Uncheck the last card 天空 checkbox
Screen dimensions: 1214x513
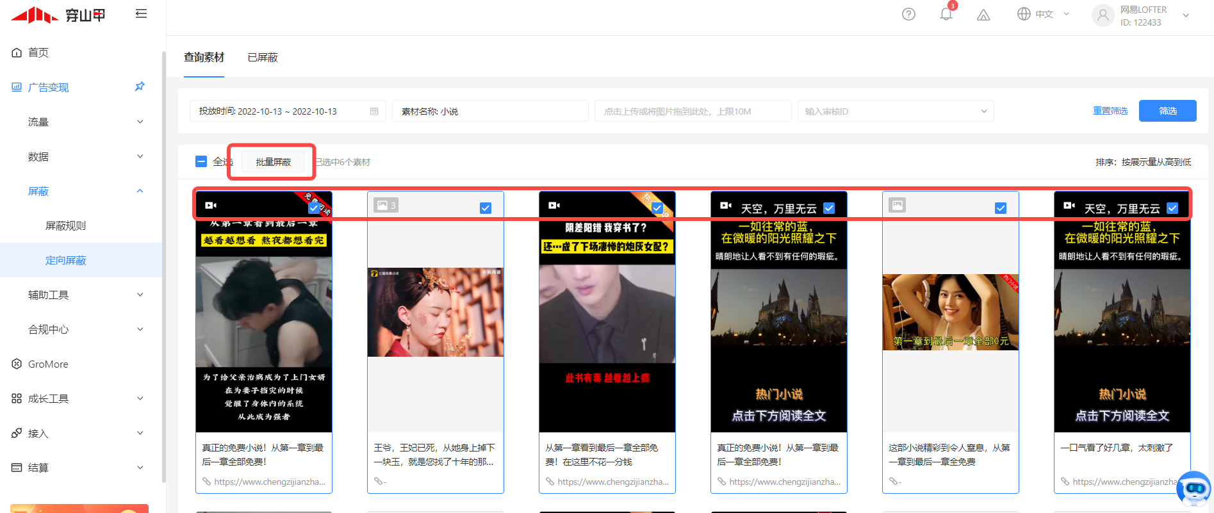tap(1172, 208)
